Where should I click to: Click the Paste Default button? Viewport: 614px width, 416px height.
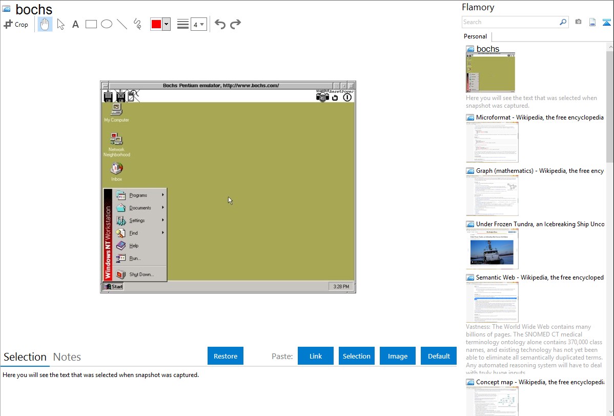tap(439, 356)
